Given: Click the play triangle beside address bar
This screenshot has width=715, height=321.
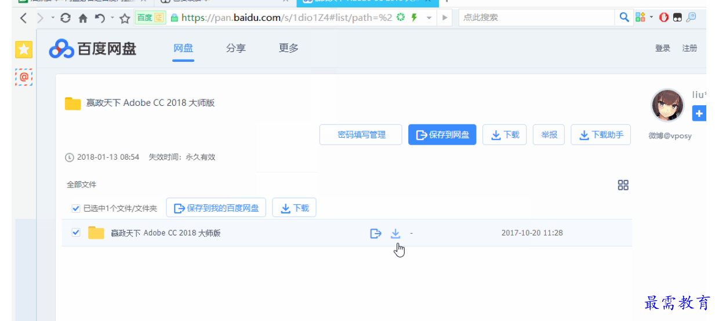Looking at the screenshot, I should click(x=445, y=18).
